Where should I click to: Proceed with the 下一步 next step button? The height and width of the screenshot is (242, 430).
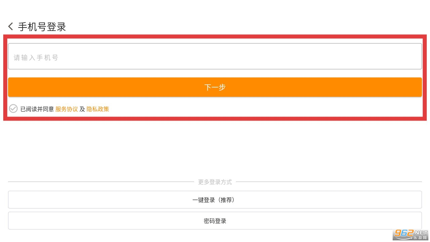(215, 87)
